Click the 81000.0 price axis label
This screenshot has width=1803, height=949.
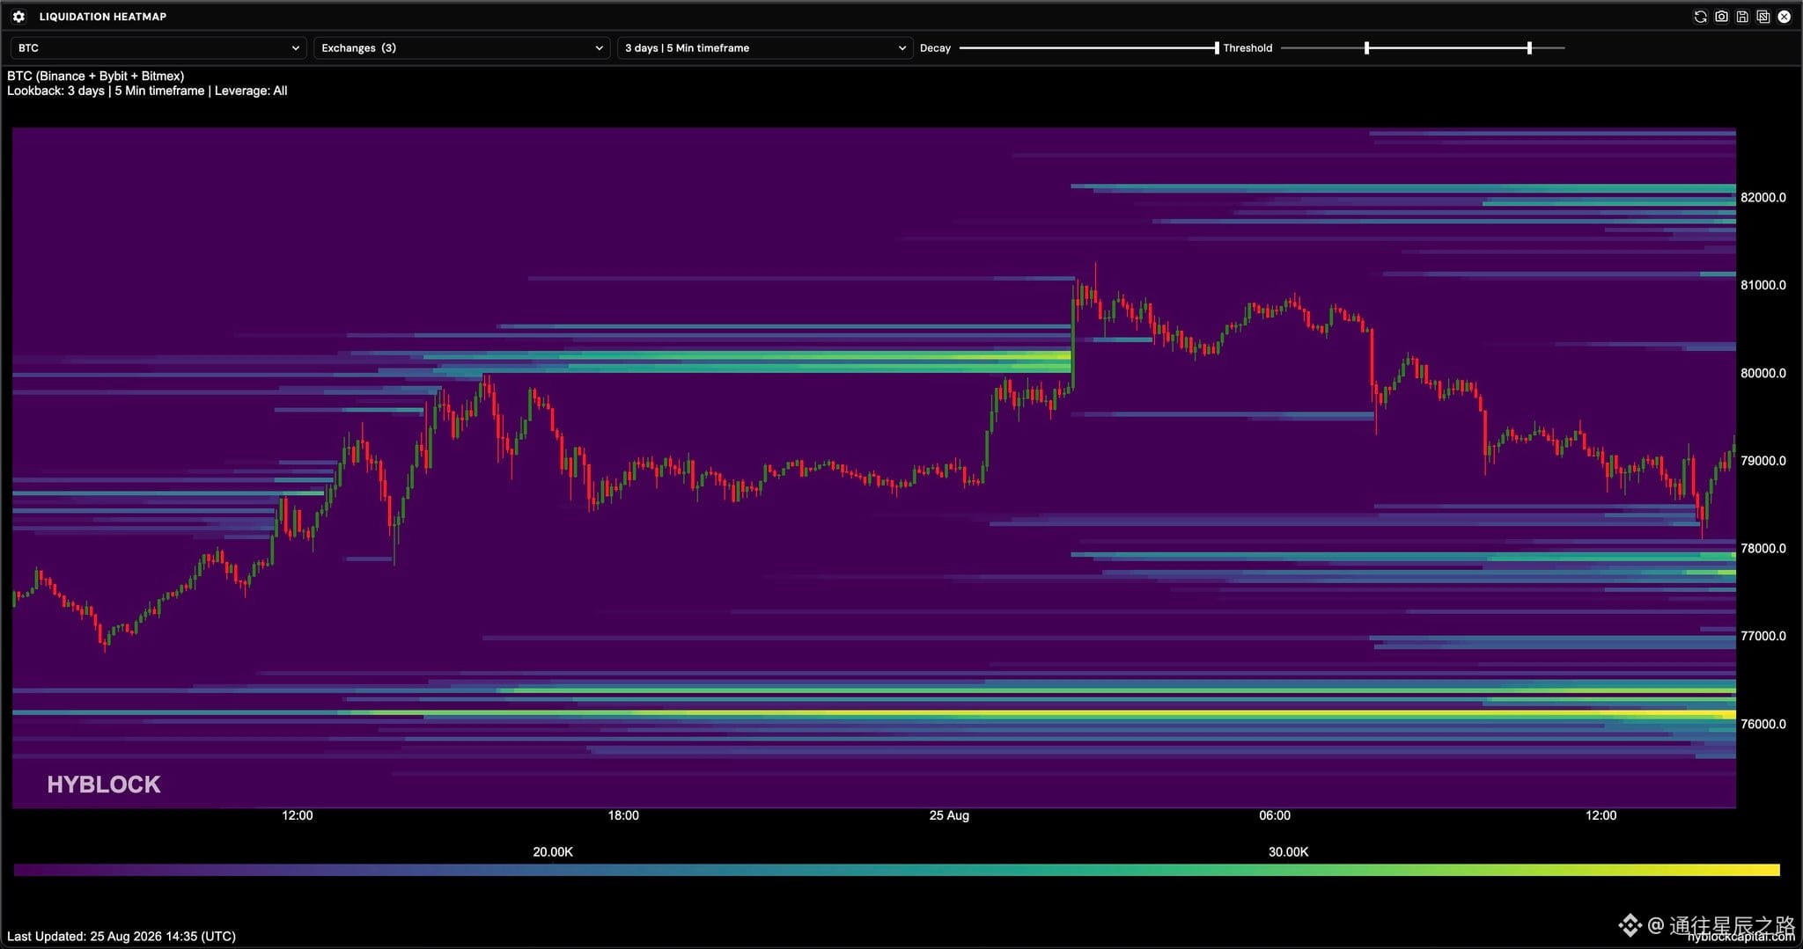pyautogui.click(x=1763, y=286)
